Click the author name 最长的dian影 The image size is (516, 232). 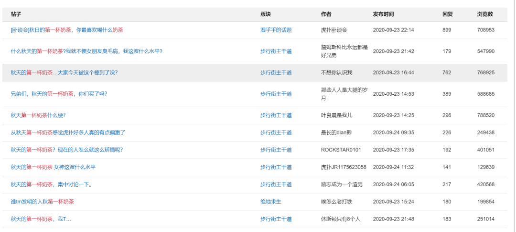click(336, 132)
